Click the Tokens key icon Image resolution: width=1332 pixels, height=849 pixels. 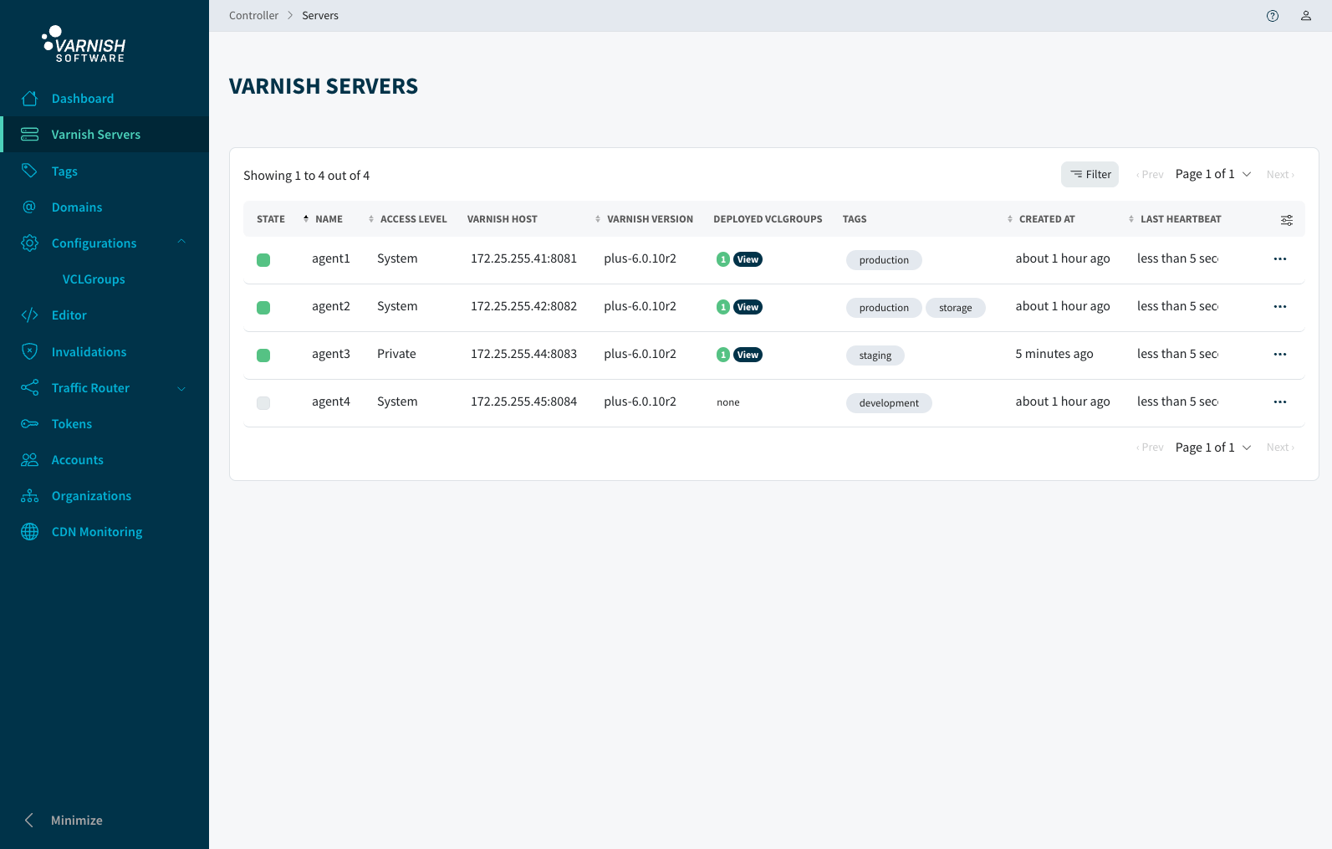click(29, 424)
